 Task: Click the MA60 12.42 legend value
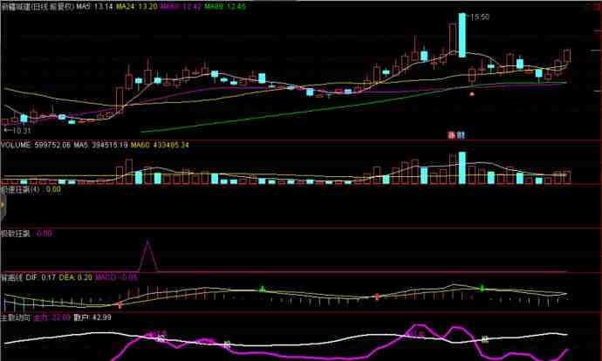point(180,6)
